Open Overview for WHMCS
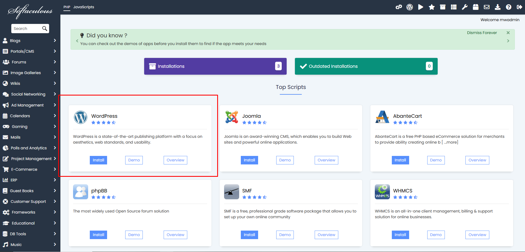This screenshot has height=252, width=525. point(477,235)
